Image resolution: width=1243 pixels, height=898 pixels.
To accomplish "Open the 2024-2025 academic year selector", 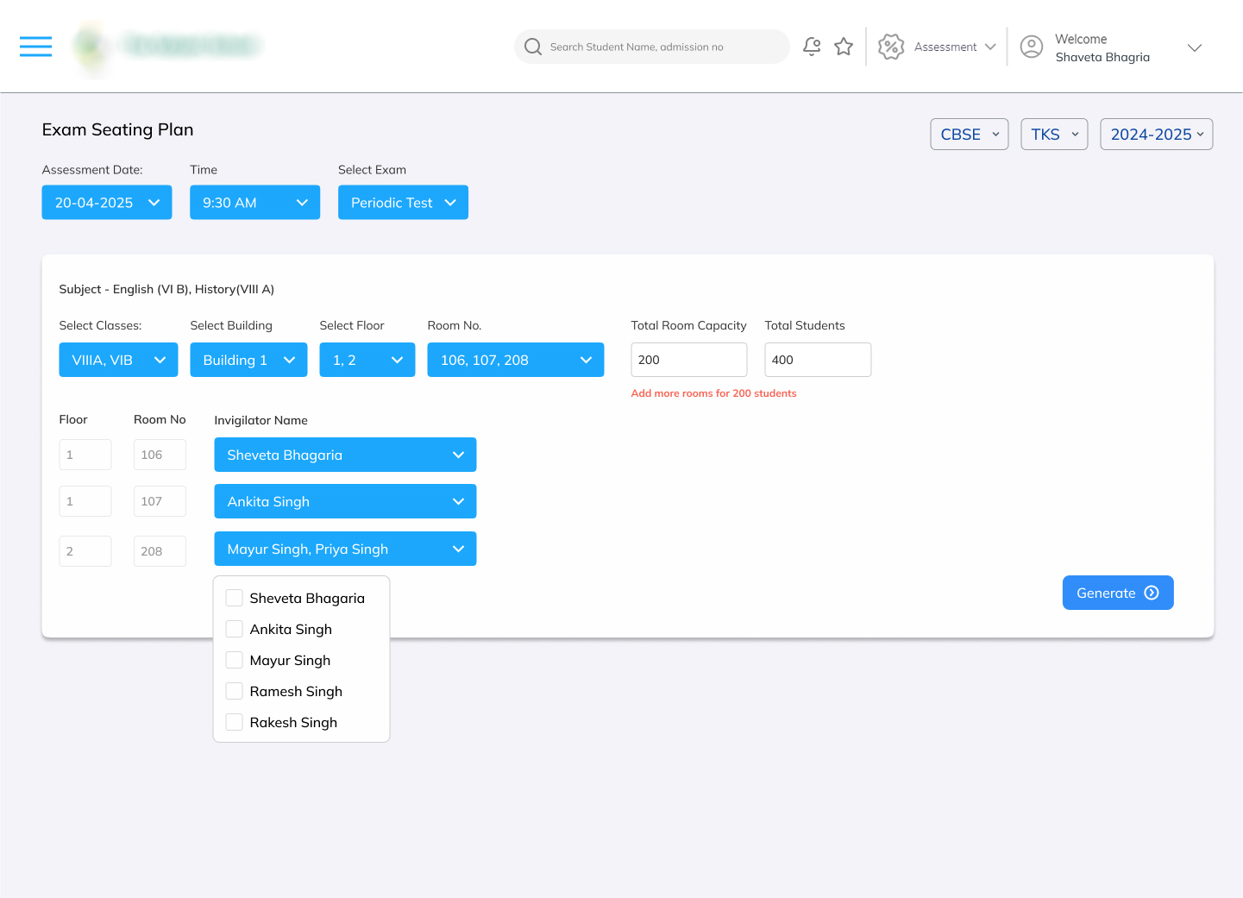I will pos(1156,135).
